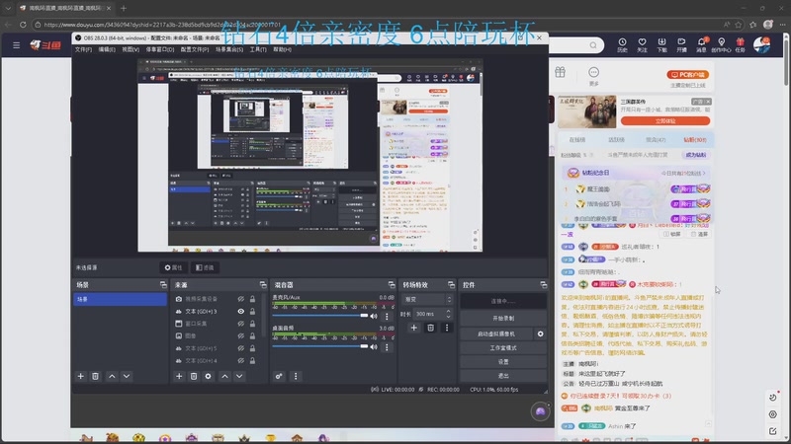Click the 启动虚拟摄像机 button
The width and height of the screenshot is (791, 444).
tap(496, 333)
